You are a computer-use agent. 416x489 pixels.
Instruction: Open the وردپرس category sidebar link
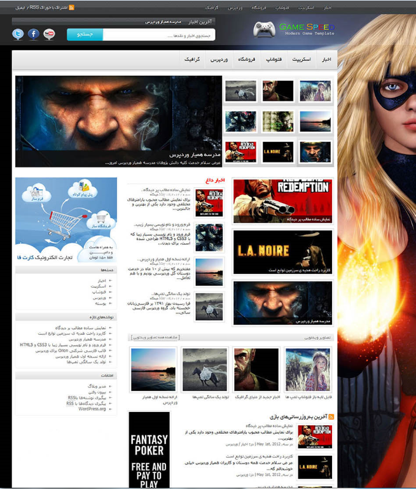(x=99, y=297)
